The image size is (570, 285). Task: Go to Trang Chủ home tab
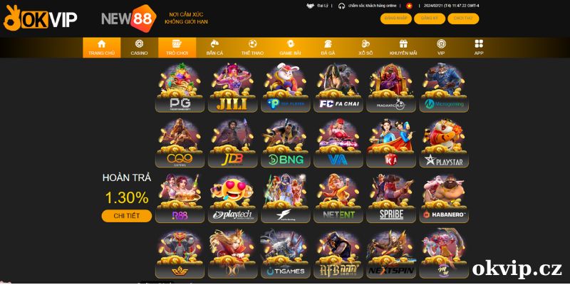click(x=101, y=48)
